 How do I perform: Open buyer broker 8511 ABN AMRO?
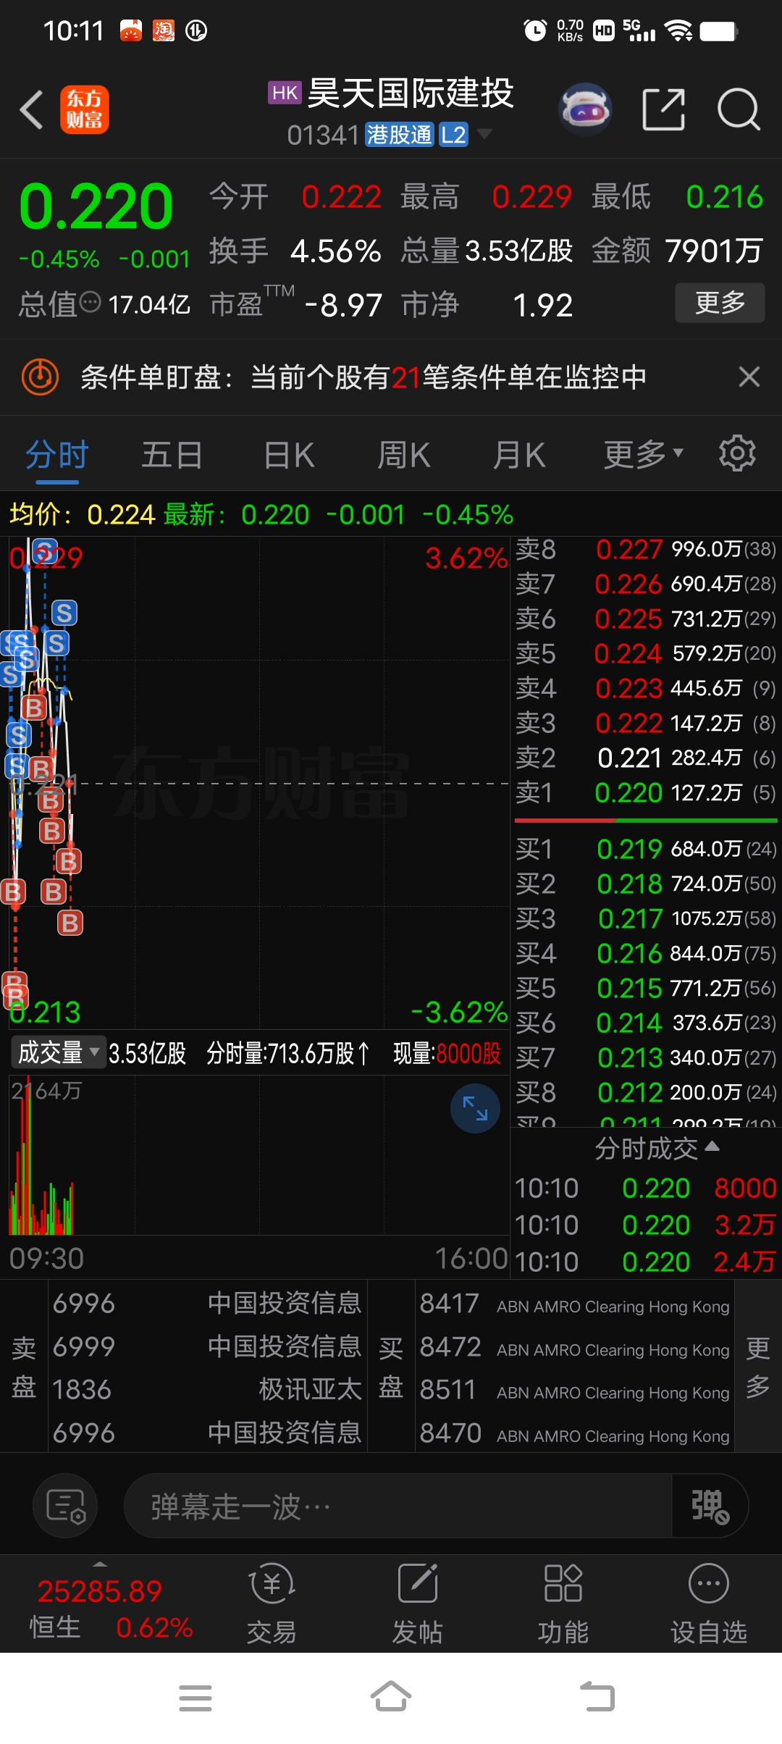tap(575, 1391)
